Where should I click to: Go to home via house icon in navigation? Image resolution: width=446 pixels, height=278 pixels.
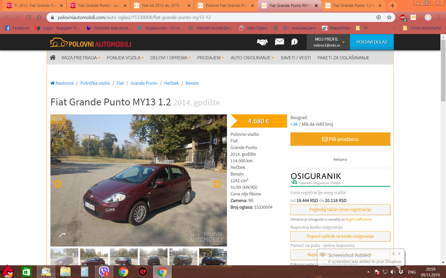coord(53,57)
